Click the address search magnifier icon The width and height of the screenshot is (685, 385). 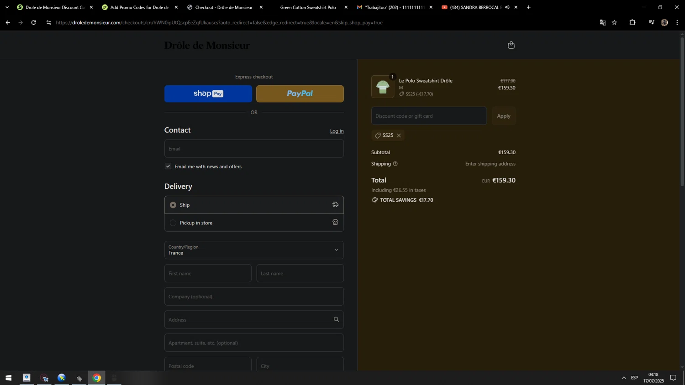point(336,319)
